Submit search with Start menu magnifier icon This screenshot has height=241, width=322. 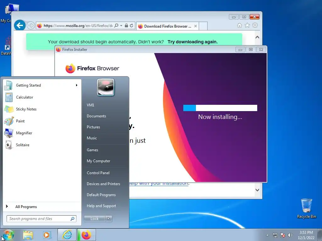point(72,219)
